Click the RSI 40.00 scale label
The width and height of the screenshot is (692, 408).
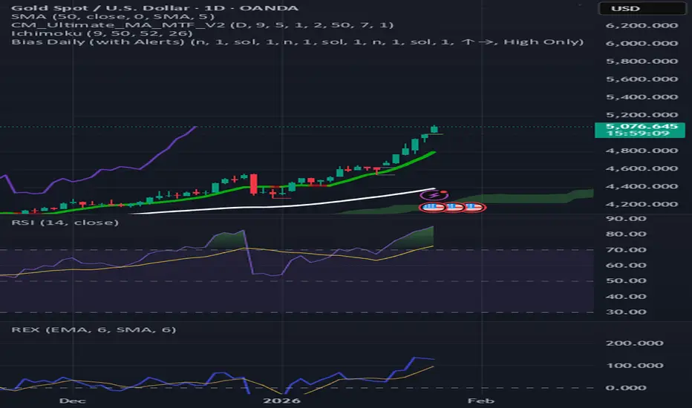point(626,297)
